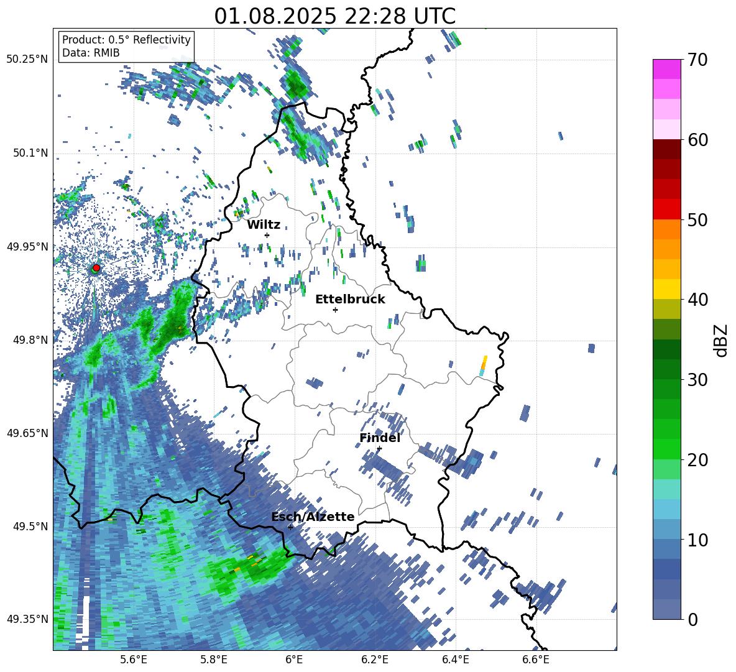The image size is (736, 672).
Task: Click the 6.2°E longitude label
Action: (x=375, y=660)
